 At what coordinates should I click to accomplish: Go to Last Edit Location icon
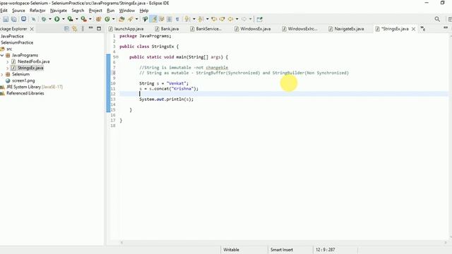[214, 19]
